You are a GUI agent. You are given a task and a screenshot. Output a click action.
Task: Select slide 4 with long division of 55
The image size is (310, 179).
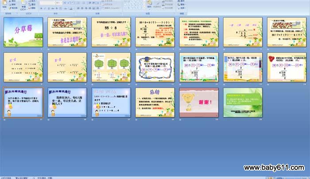click(155, 32)
